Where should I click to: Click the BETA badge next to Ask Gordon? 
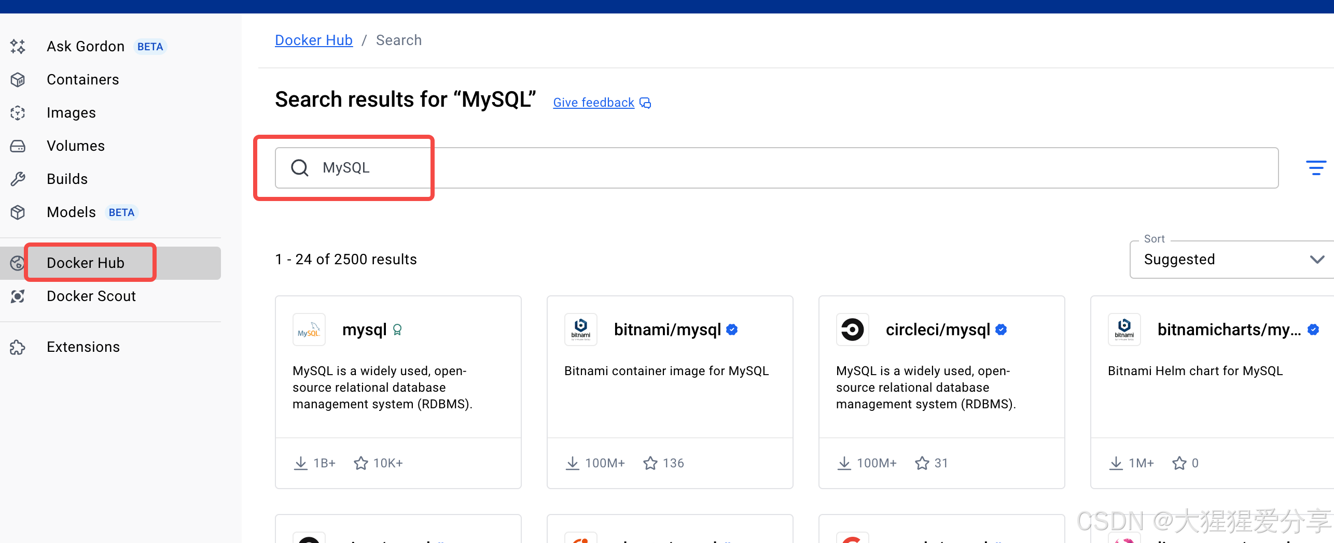coord(150,47)
